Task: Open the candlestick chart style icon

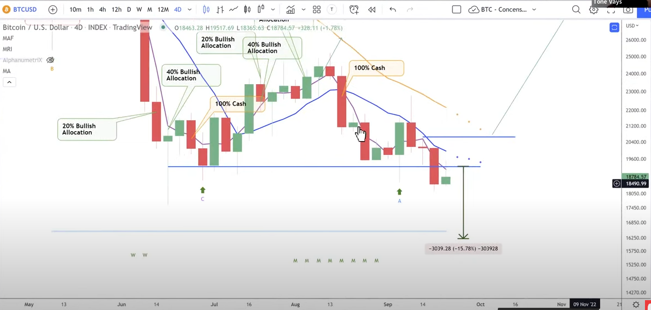Action: tap(206, 9)
